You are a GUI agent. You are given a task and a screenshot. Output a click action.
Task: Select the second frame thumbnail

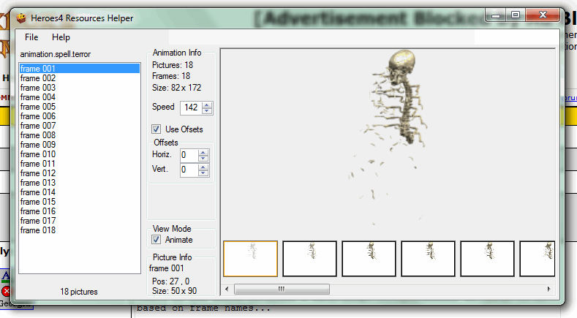(309, 259)
